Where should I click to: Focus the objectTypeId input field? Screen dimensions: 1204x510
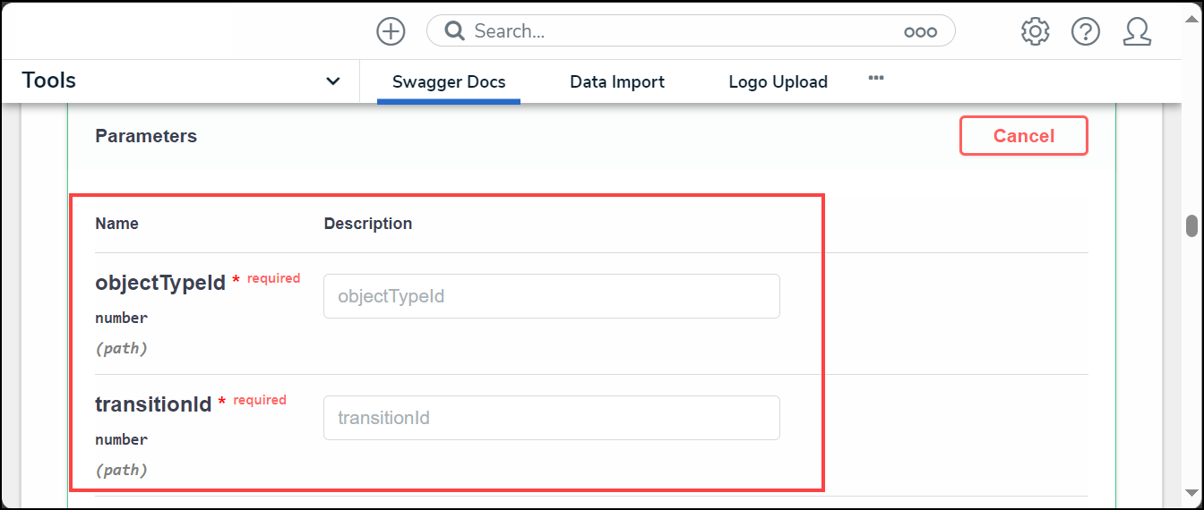click(551, 296)
